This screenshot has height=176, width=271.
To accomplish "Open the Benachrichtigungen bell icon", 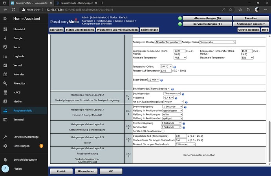I will point(5,159).
